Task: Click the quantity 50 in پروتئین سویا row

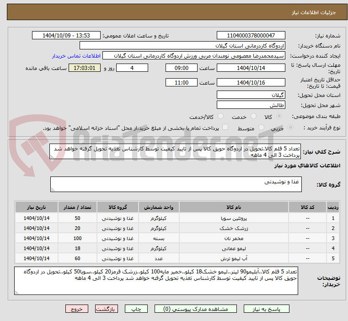Action: click(x=77, y=218)
